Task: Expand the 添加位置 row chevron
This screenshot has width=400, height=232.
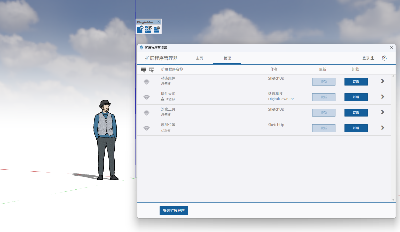Action: click(x=382, y=128)
